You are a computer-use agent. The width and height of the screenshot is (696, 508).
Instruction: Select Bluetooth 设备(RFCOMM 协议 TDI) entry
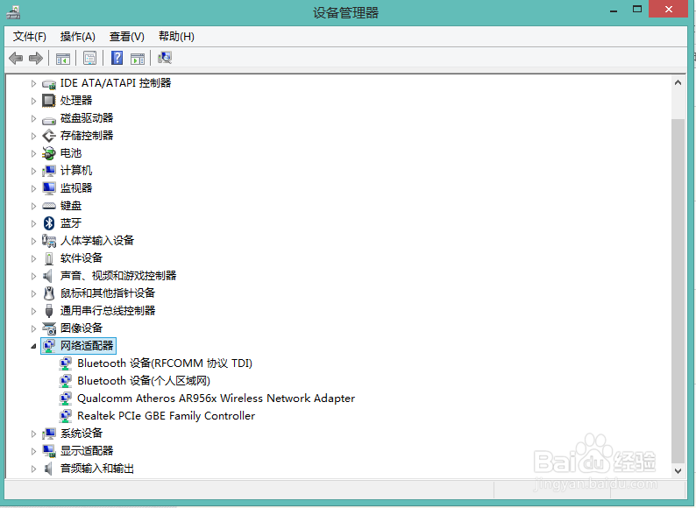coord(165,363)
